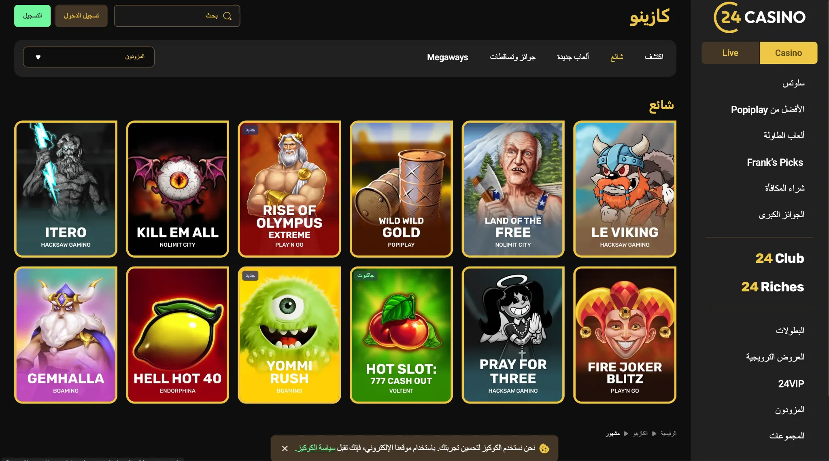Open the new games category tab
Viewport: 829px width, 461px height.
(573, 57)
